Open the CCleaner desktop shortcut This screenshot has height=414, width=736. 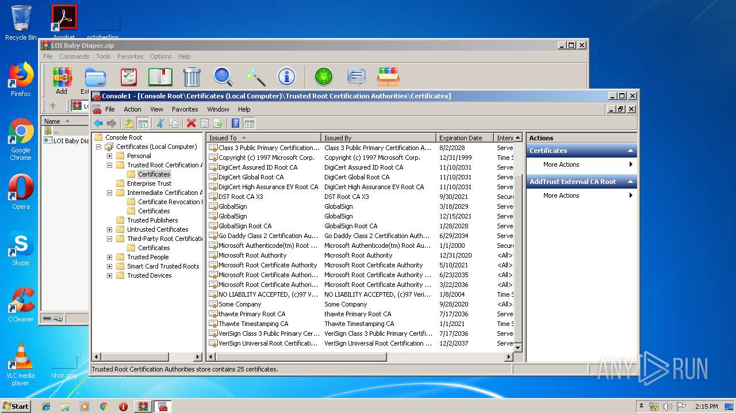click(21, 305)
